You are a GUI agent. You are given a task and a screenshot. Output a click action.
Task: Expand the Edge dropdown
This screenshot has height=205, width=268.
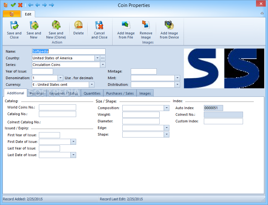(x=167, y=128)
